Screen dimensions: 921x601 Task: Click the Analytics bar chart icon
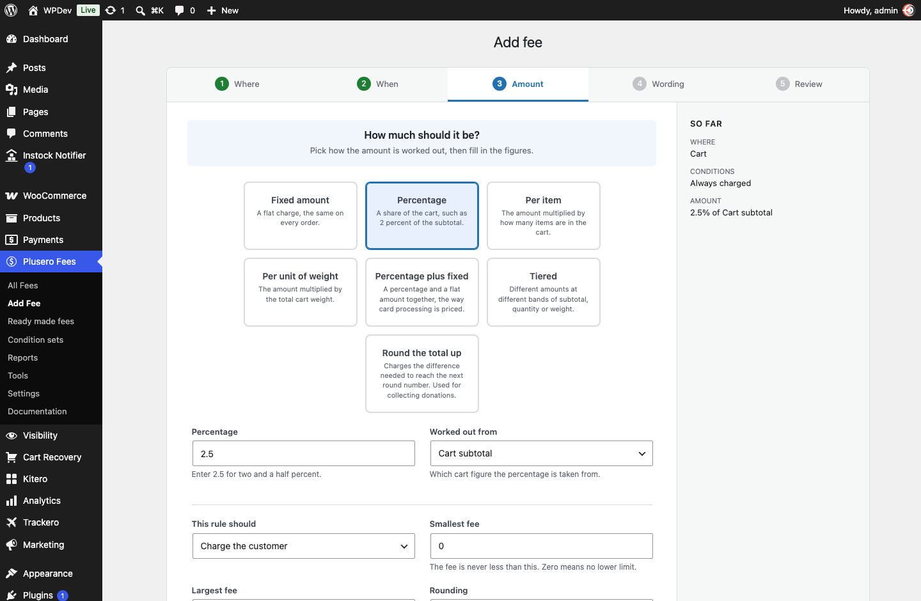[x=12, y=501]
